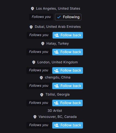Screen dimensions: 116x133
Task: Click the pin icon beside chengdu, China
Action: [x=41, y=78]
